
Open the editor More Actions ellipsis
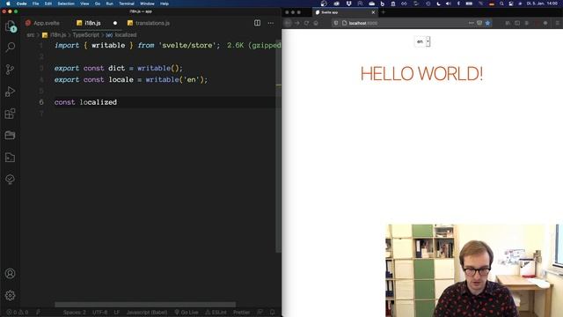[271, 23]
